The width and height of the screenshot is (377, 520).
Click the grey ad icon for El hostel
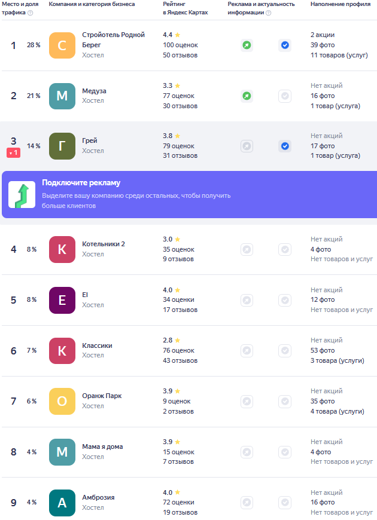pyautogui.click(x=247, y=300)
